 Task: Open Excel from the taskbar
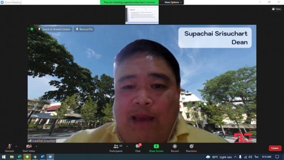20,157
